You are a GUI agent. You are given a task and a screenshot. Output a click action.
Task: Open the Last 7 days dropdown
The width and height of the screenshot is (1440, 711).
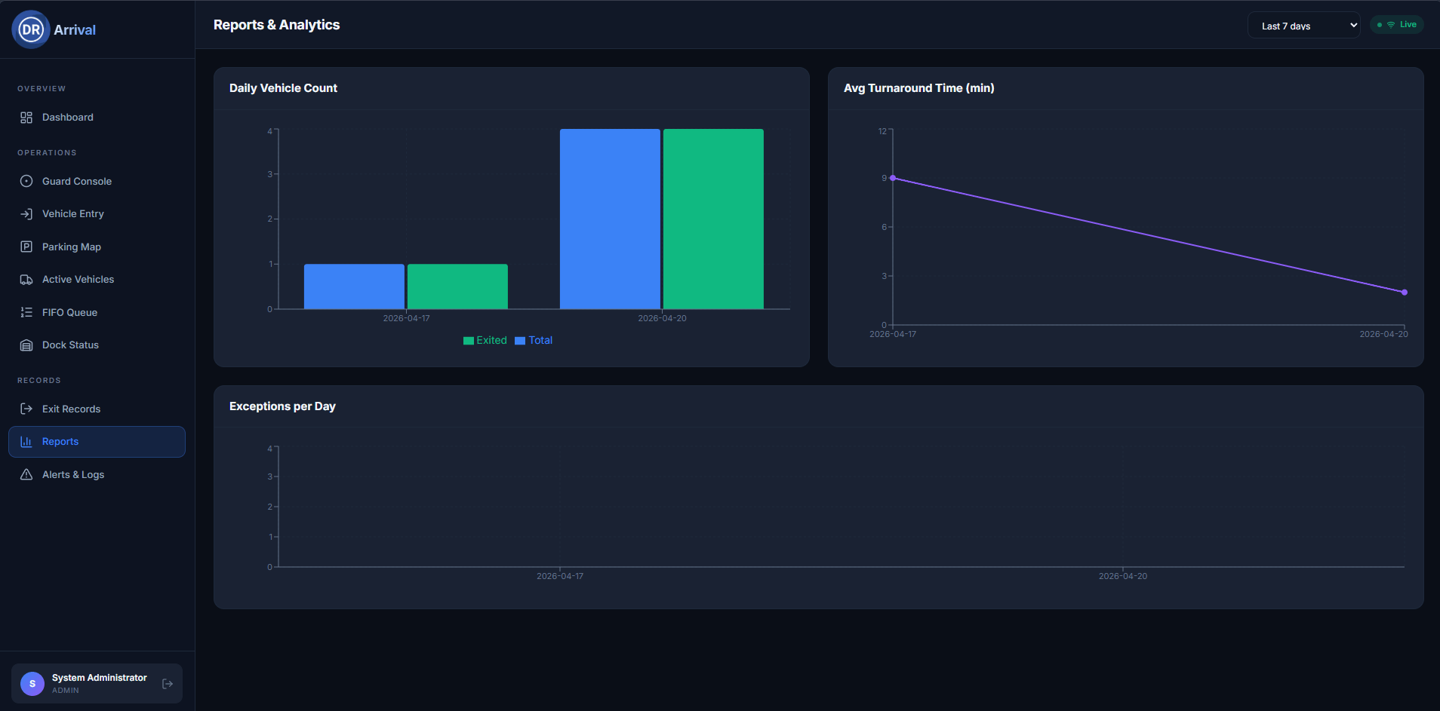point(1303,25)
